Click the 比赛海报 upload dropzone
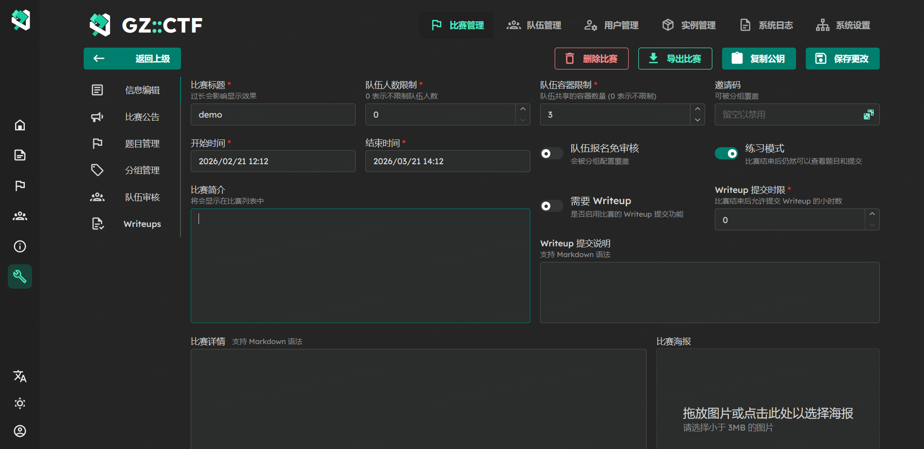The width and height of the screenshot is (924, 449). [768, 398]
